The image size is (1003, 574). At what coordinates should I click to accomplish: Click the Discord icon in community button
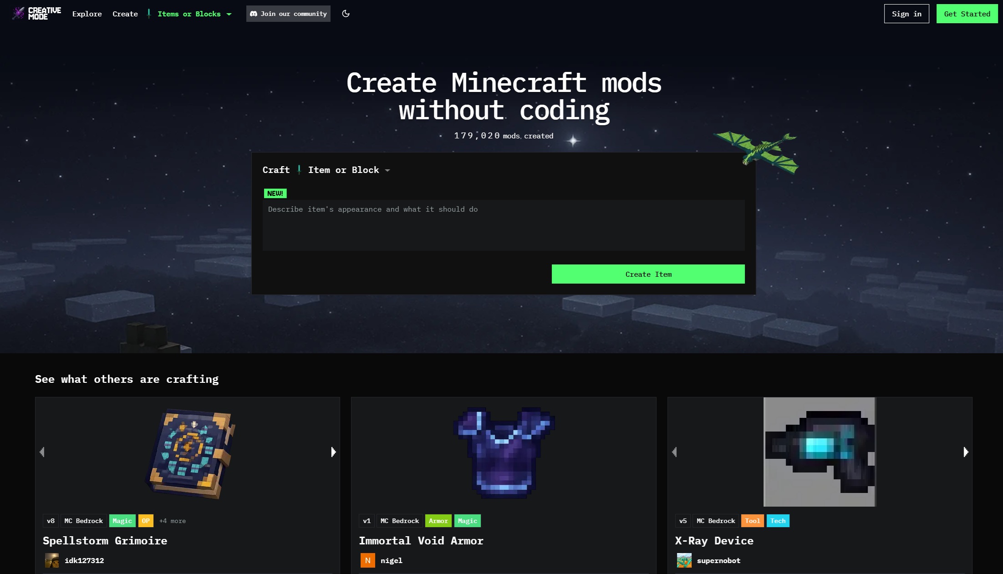click(x=254, y=14)
